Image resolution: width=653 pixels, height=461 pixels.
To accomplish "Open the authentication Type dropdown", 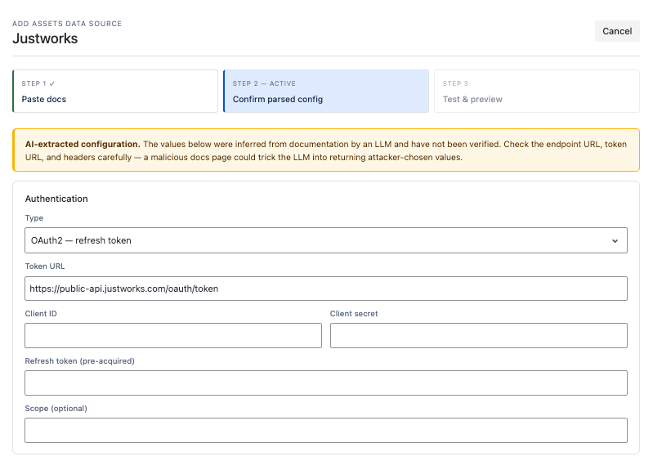I will point(326,240).
